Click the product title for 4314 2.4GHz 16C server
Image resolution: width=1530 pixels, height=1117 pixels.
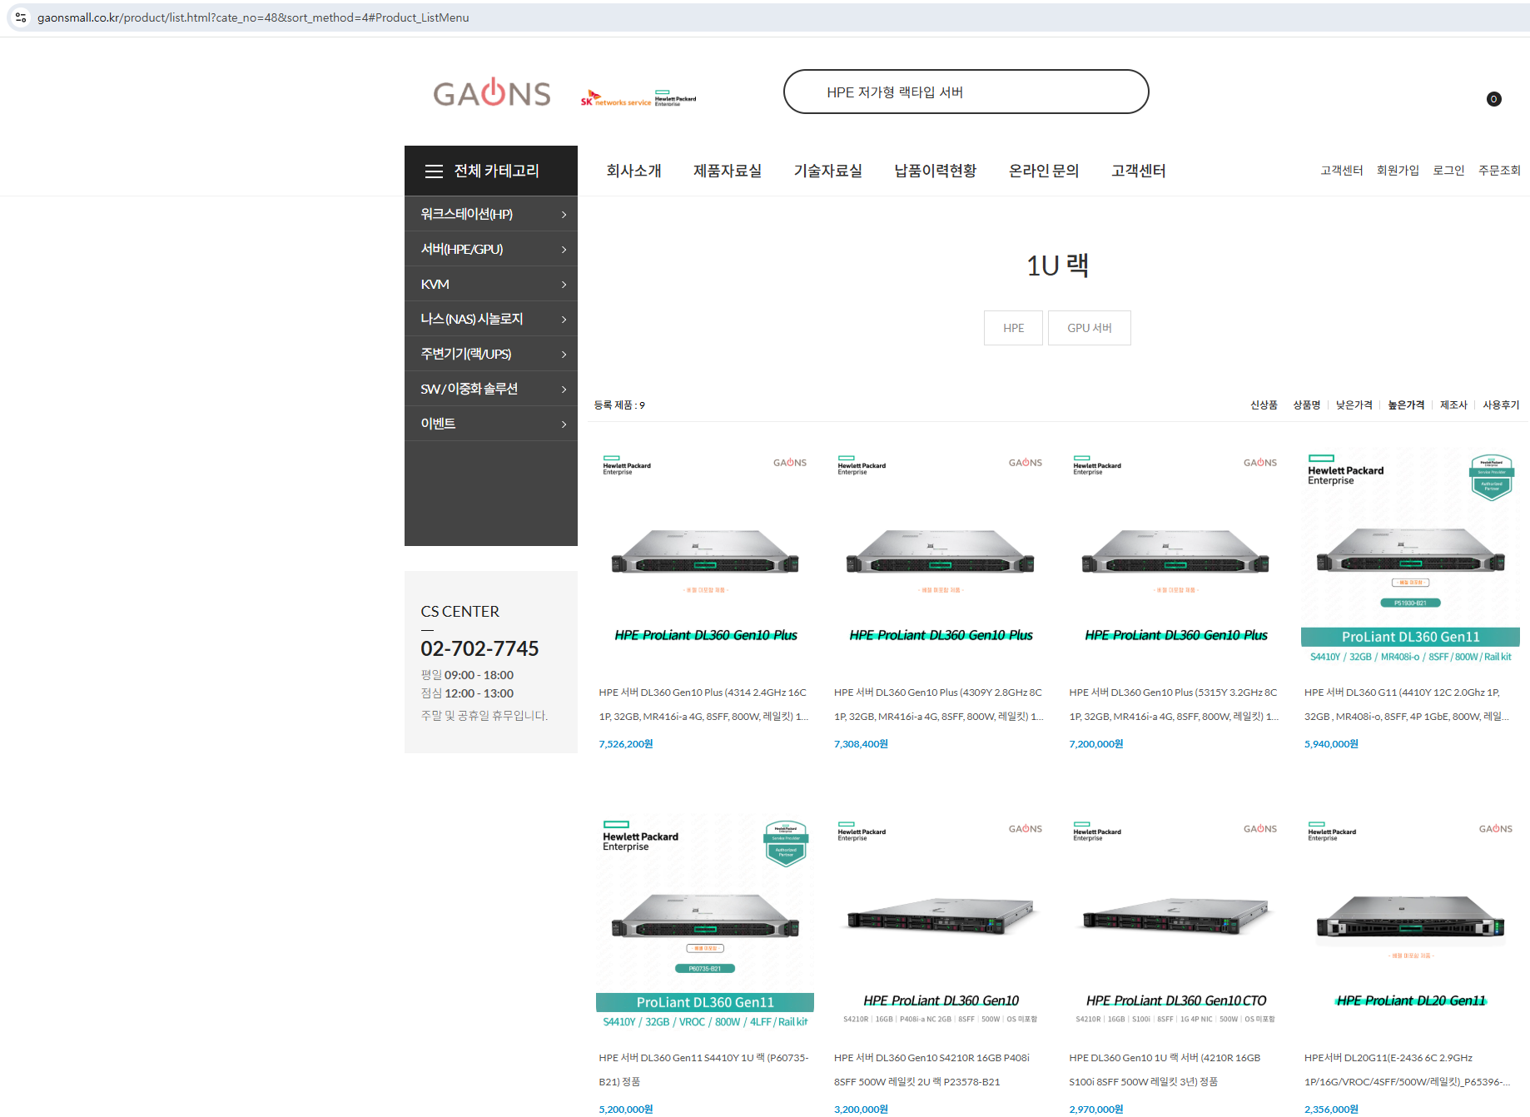(704, 704)
